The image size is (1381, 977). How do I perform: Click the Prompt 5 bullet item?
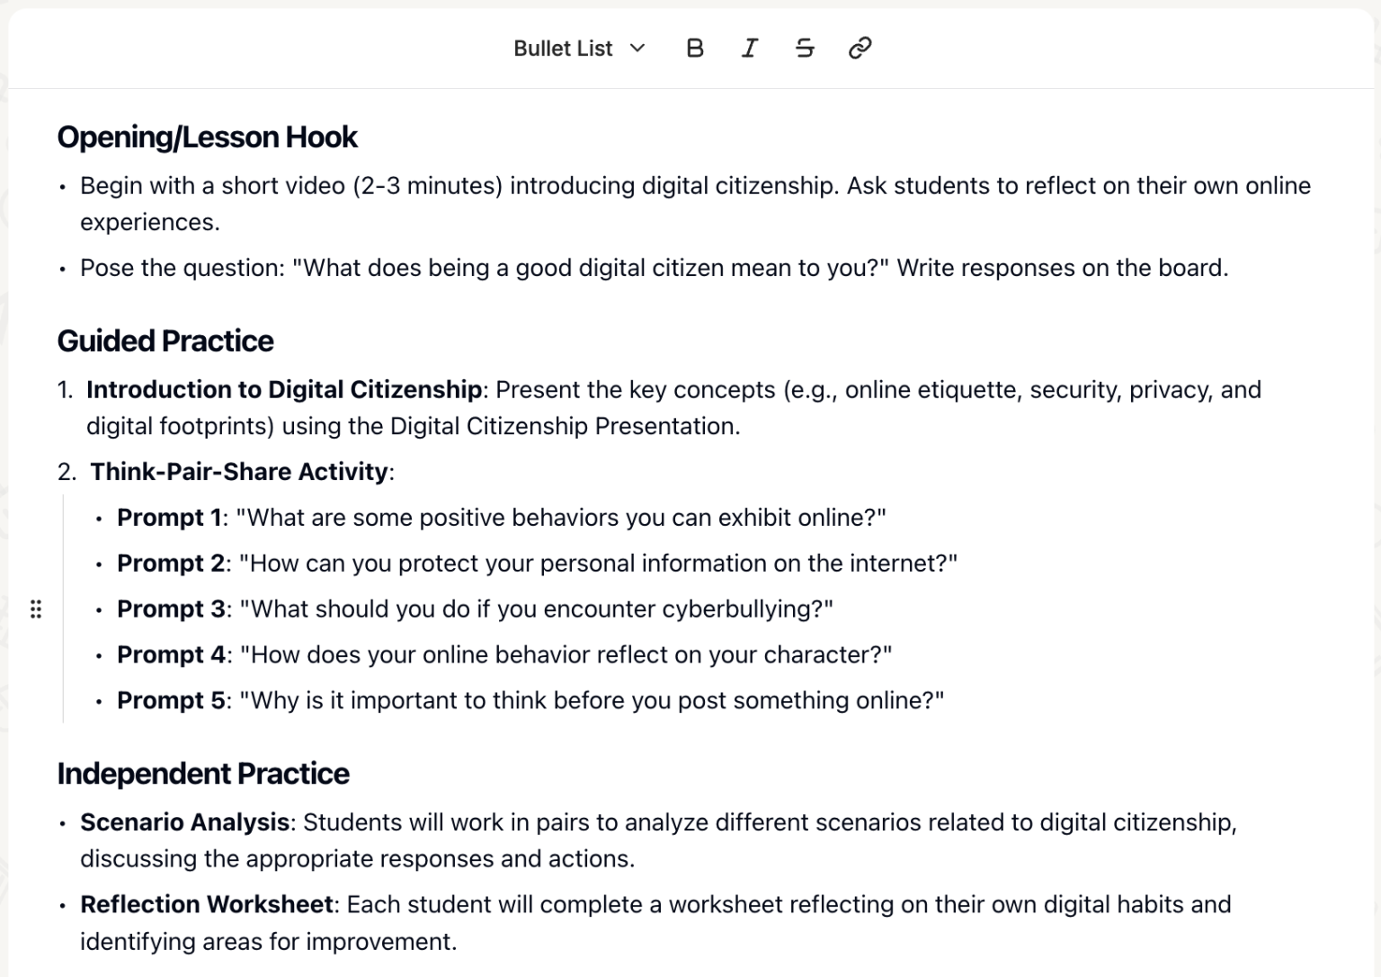pyautogui.click(x=530, y=701)
